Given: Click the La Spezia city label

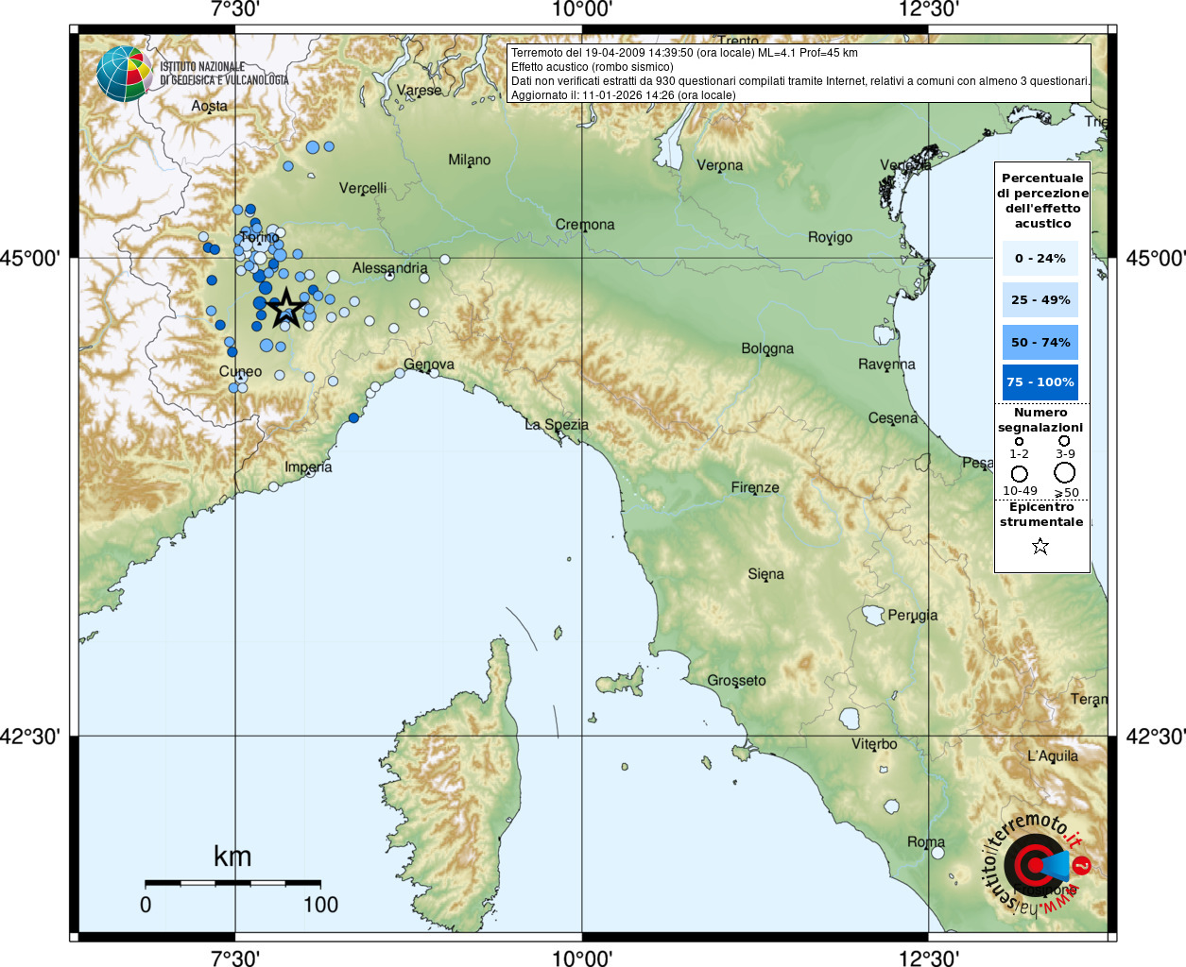Looking at the screenshot, I should tap(557, 425).
